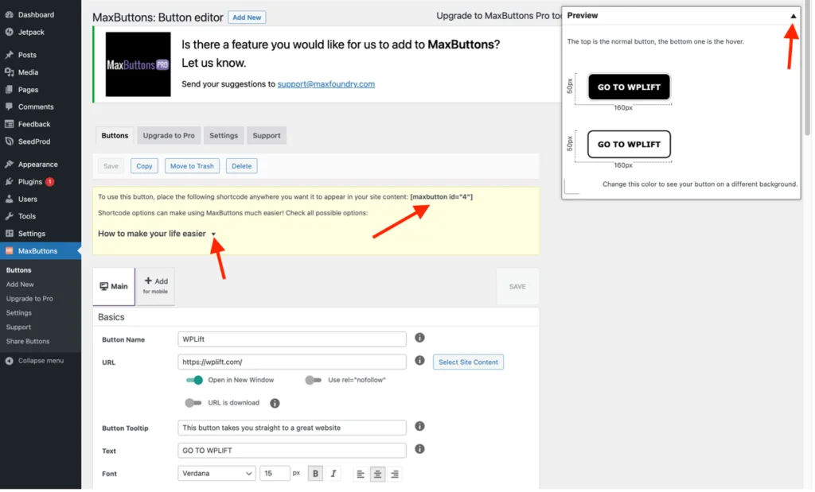Screen dimensions: 815x492
Task: Click the Copy button
Action: click(x=144, y=166)
